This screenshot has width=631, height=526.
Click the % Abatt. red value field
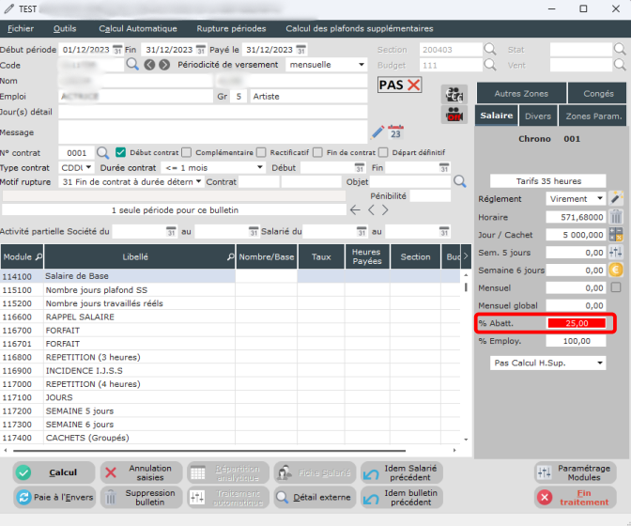click(x=576, y=323)
